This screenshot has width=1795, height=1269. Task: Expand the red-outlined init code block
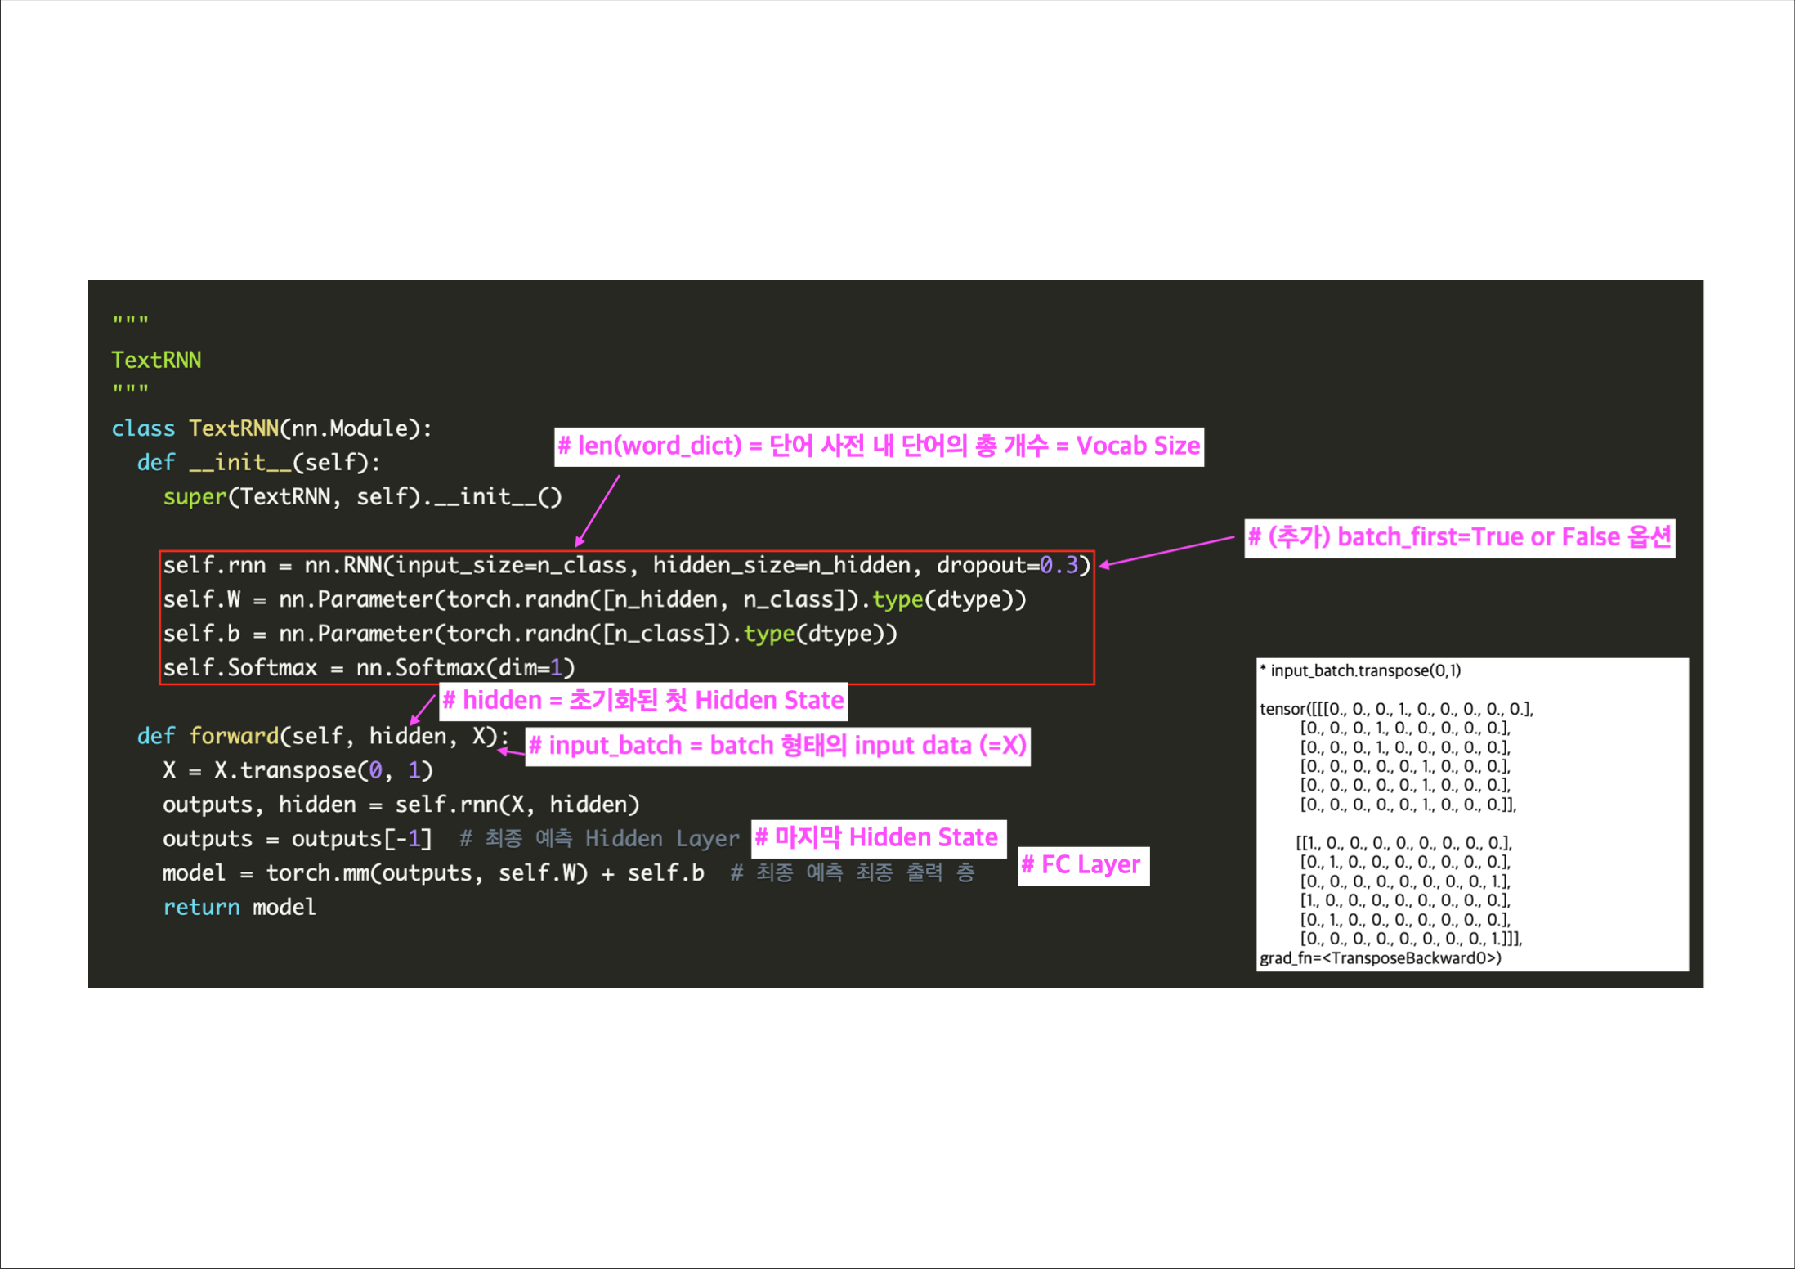tap(626, 616)
